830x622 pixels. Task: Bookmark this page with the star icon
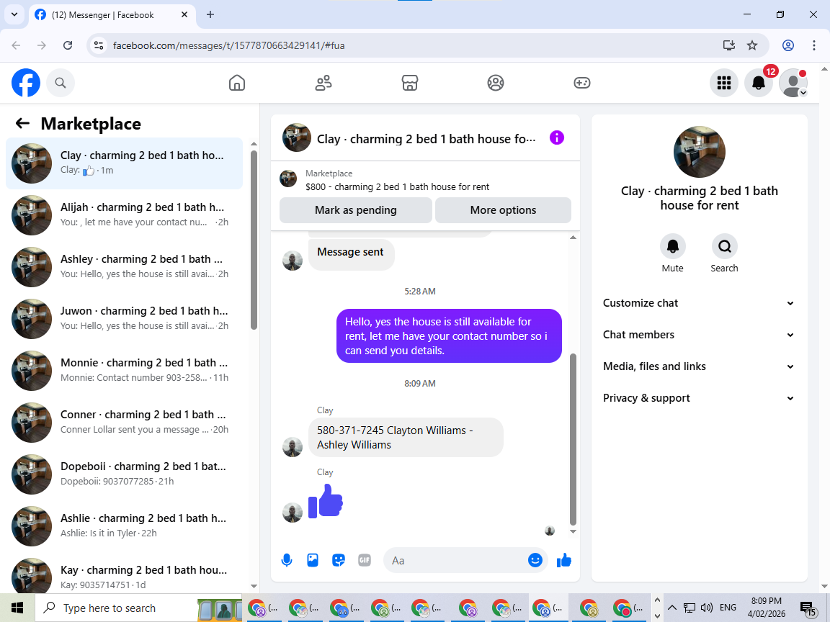tap(752, 45)
